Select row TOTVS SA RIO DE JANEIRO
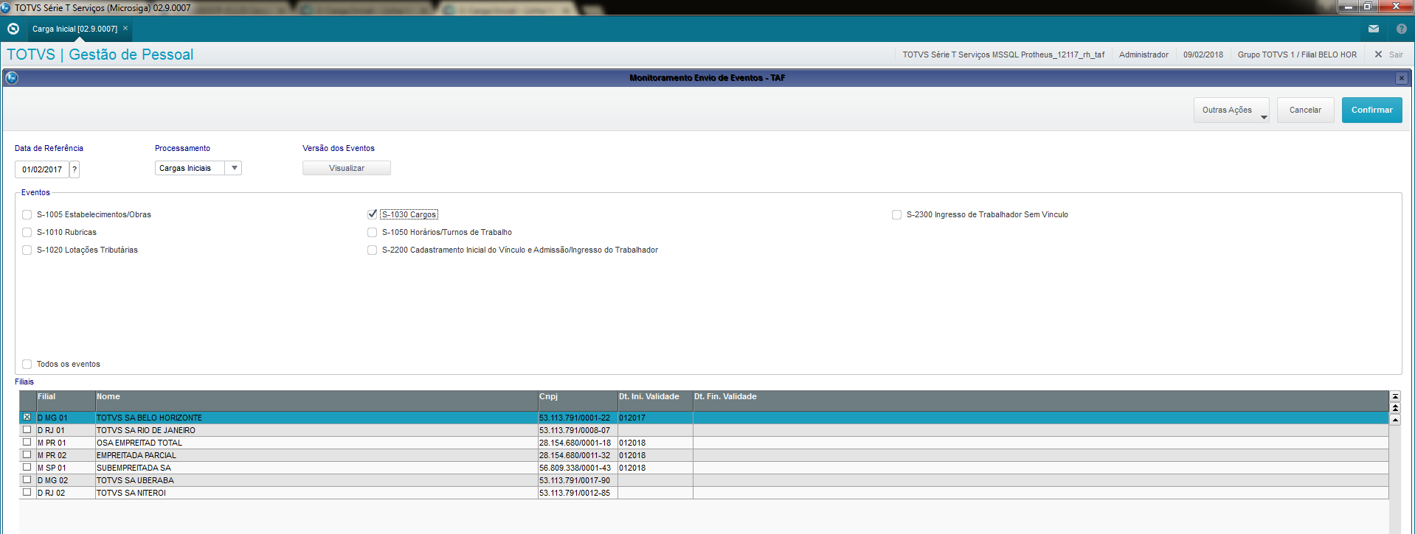Viewport: 1415px width, 534px height. [x=704, y=430]
